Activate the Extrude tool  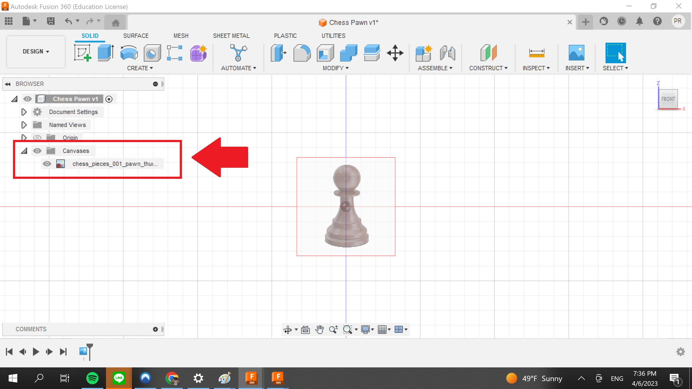point(105,53)
